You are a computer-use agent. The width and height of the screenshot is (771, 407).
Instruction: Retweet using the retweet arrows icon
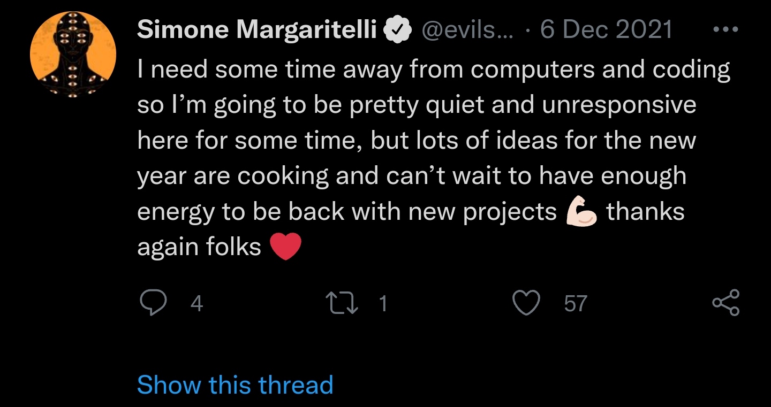coord(343,303)
